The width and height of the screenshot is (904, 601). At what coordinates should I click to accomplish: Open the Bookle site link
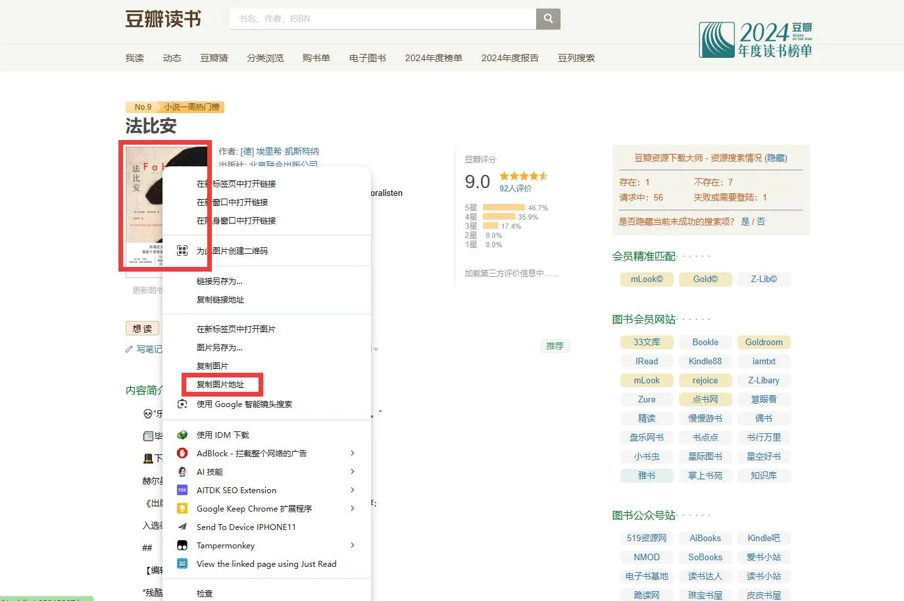pyautogui.click(x=705, y=342)
